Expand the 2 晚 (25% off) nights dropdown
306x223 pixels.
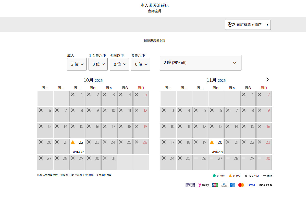point(200,63)
